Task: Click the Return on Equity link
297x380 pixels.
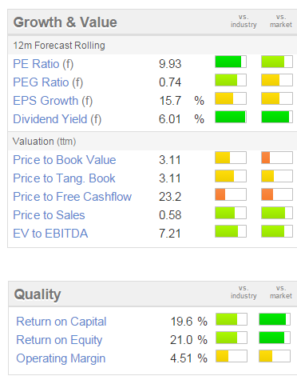Action: point(59,340)
